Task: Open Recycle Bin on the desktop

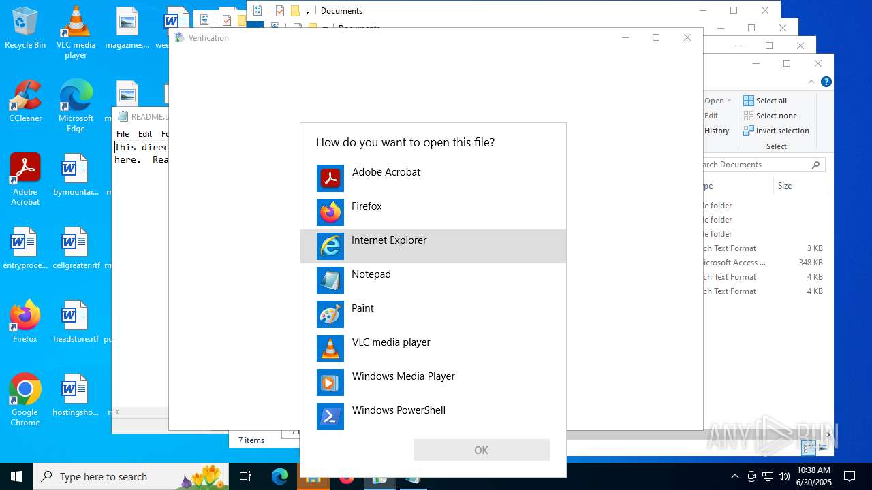Action: point(25,29)
